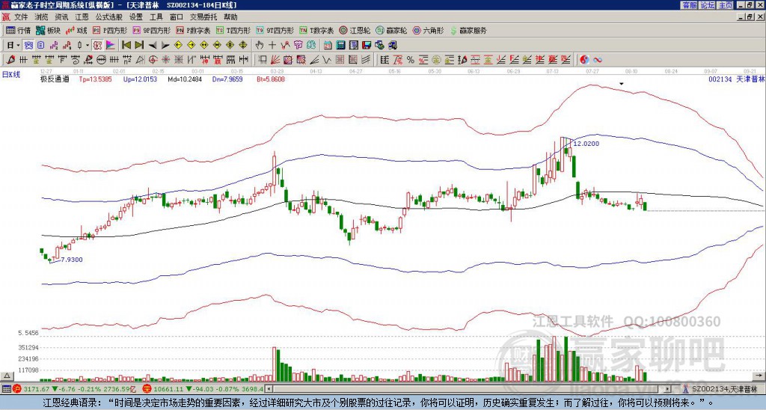This screenshot has height=410, width=766.
Task: Open the 赢家轮 wheel tool
Action: point(392,30)
